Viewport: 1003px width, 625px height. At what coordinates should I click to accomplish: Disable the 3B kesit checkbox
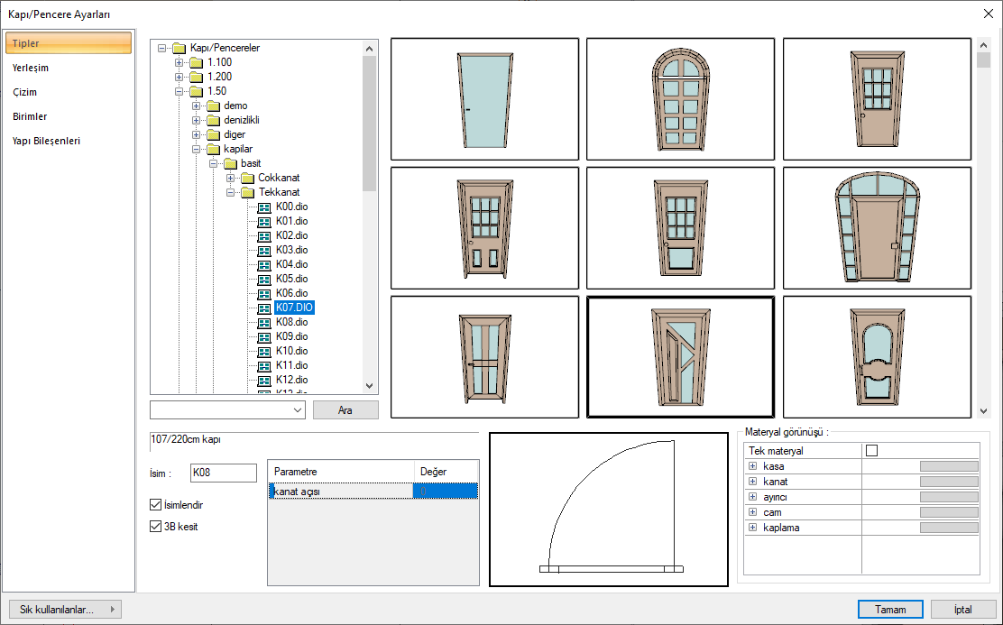(155, 527)
